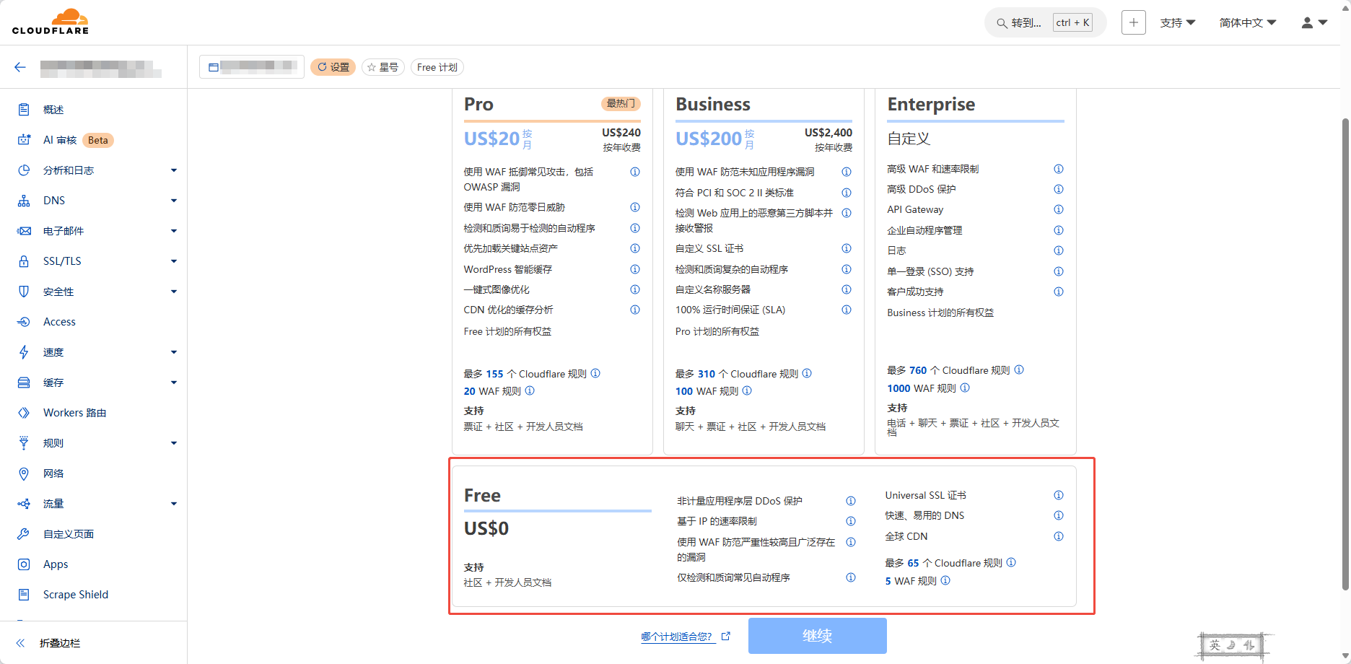Click the 设置 status badge
This screenshot has height=664, width=1351.
[x=333, y=67]
